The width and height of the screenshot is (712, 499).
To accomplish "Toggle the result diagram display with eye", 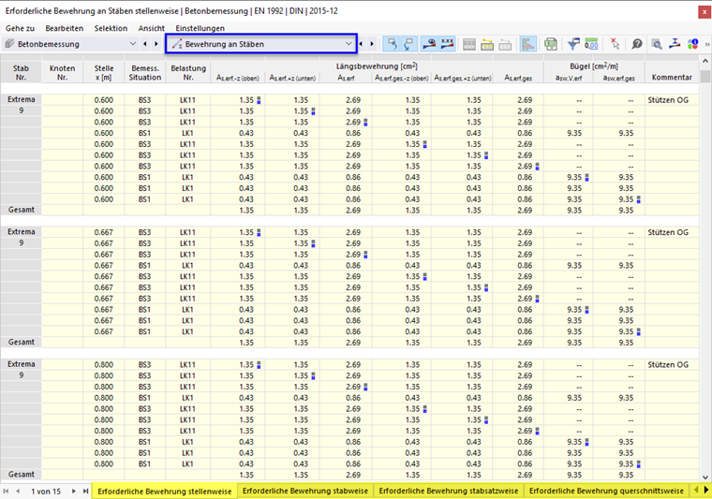I will (429, 44).
